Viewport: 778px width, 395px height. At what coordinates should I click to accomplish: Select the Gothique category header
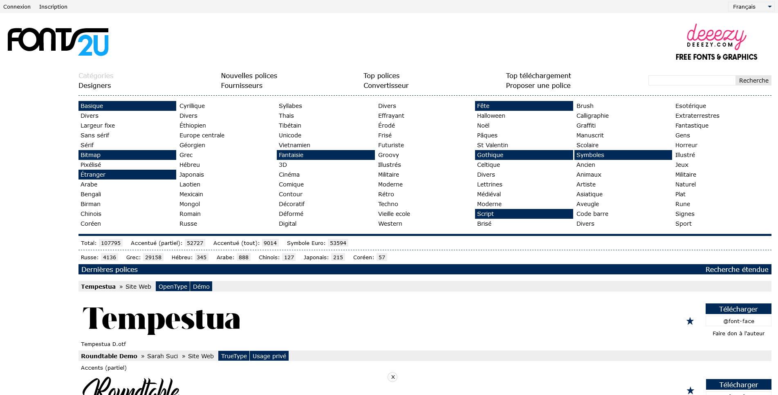(x=524, y=155)
